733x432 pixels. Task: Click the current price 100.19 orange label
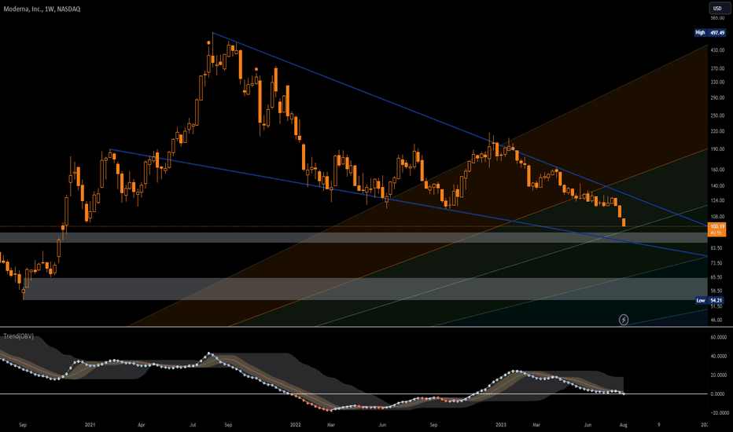(x=717, y=229)
